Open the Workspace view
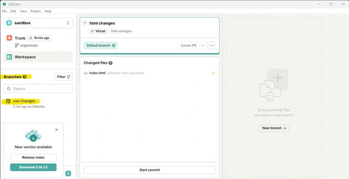 point(38,57)
